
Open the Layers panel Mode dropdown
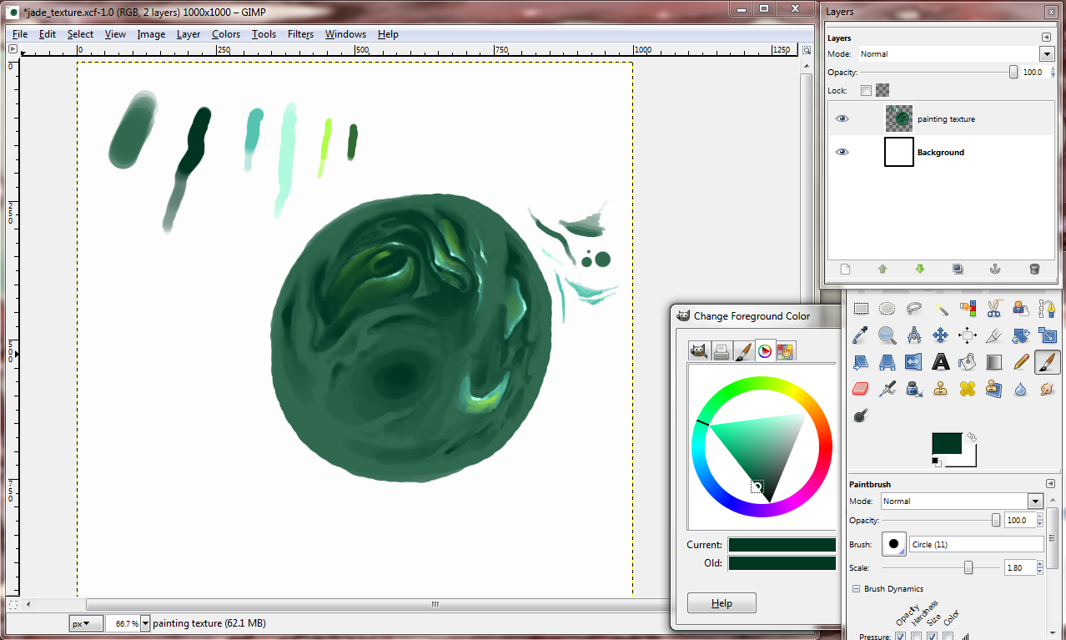1047,53
